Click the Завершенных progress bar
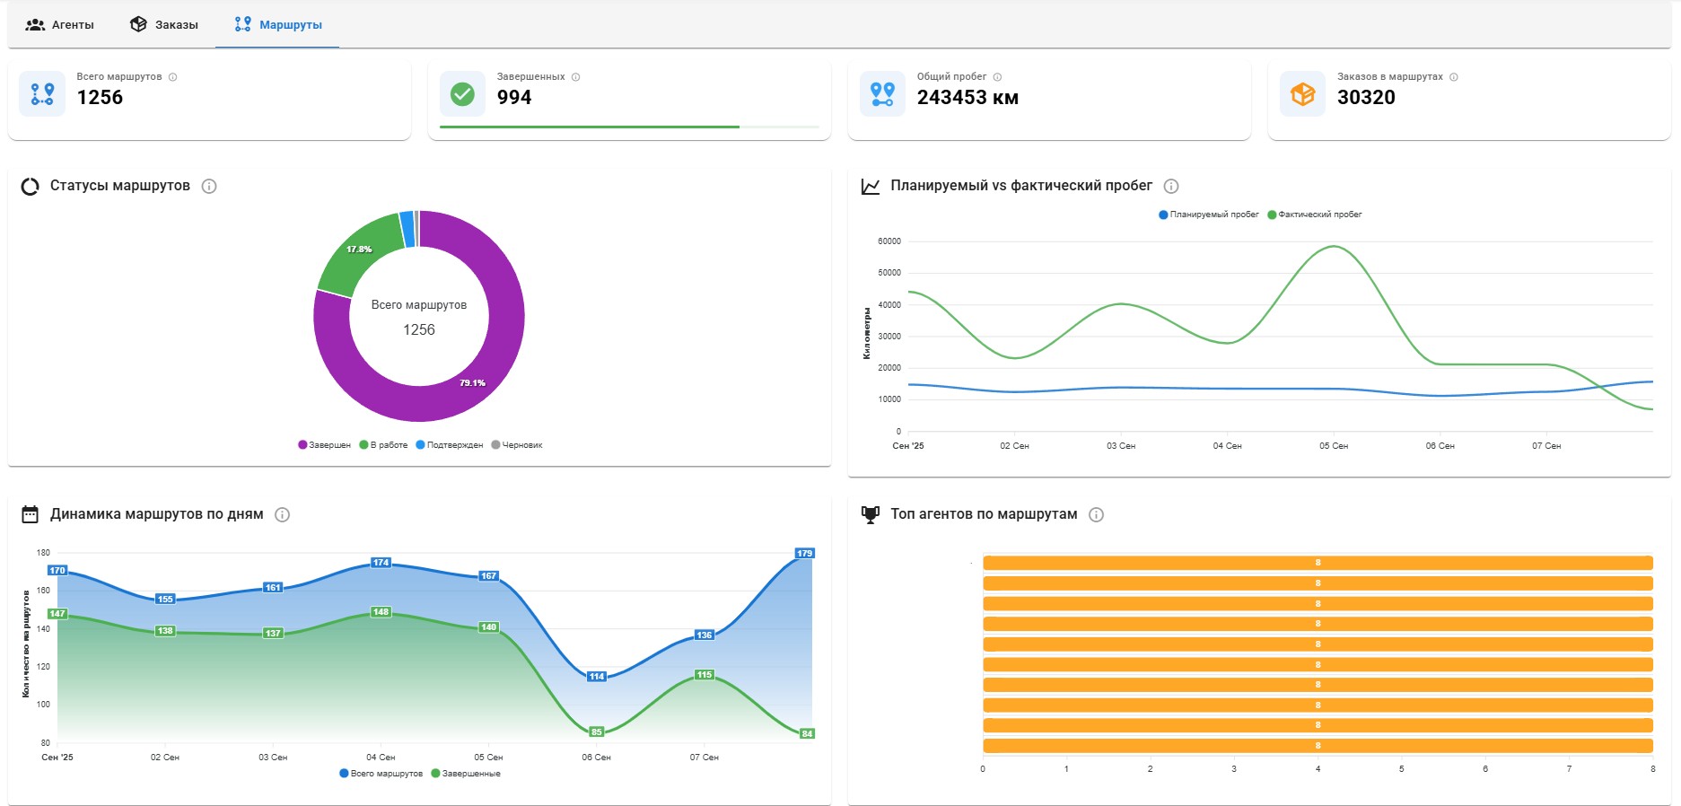Screen dimensions: 1681x806 [x=629, y=127]
